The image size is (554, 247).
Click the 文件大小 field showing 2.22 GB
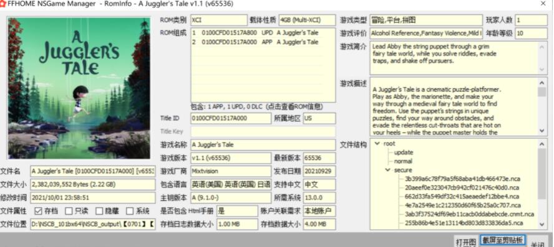[x=93, y=184]
